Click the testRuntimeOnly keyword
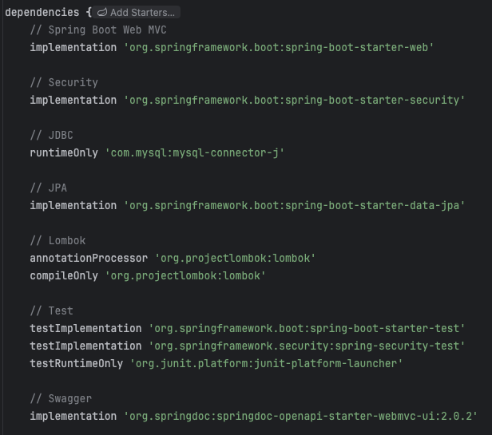The width and height of the screenshot is (492, 435). (77, 364)
